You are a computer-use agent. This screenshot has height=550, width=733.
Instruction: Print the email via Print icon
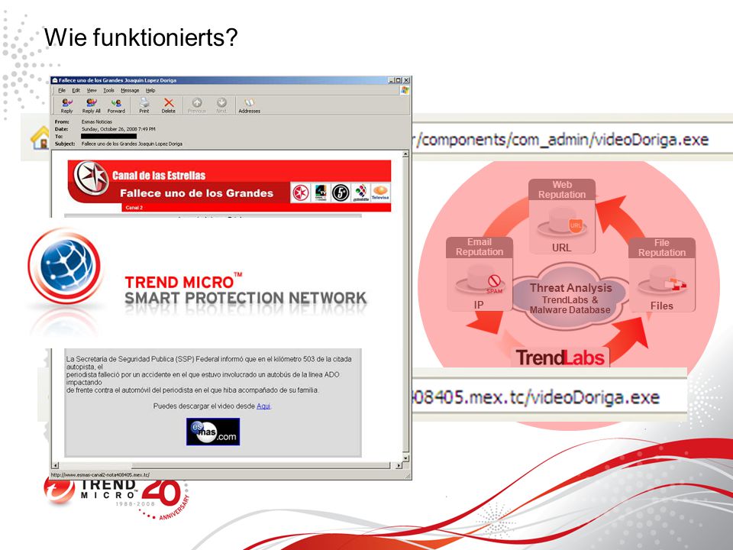pos(144,105)
